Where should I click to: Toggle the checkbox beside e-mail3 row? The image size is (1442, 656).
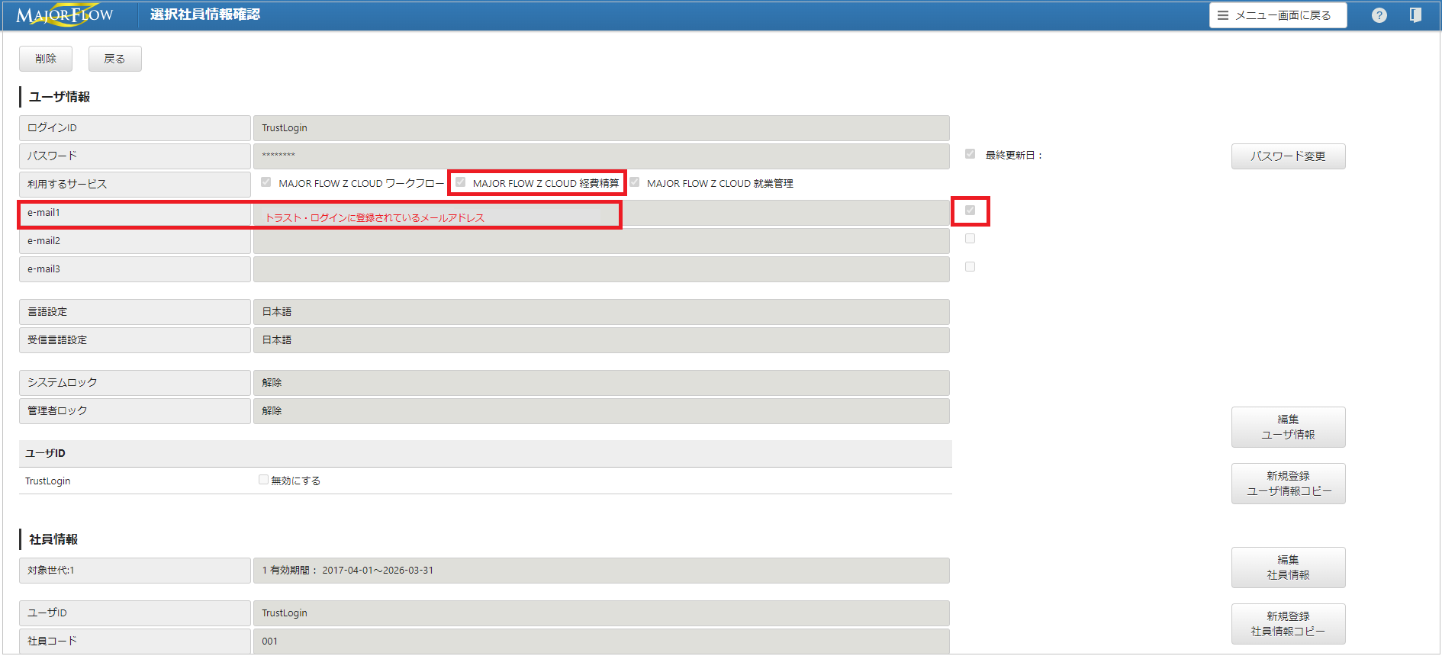click(x=970, y=267)
